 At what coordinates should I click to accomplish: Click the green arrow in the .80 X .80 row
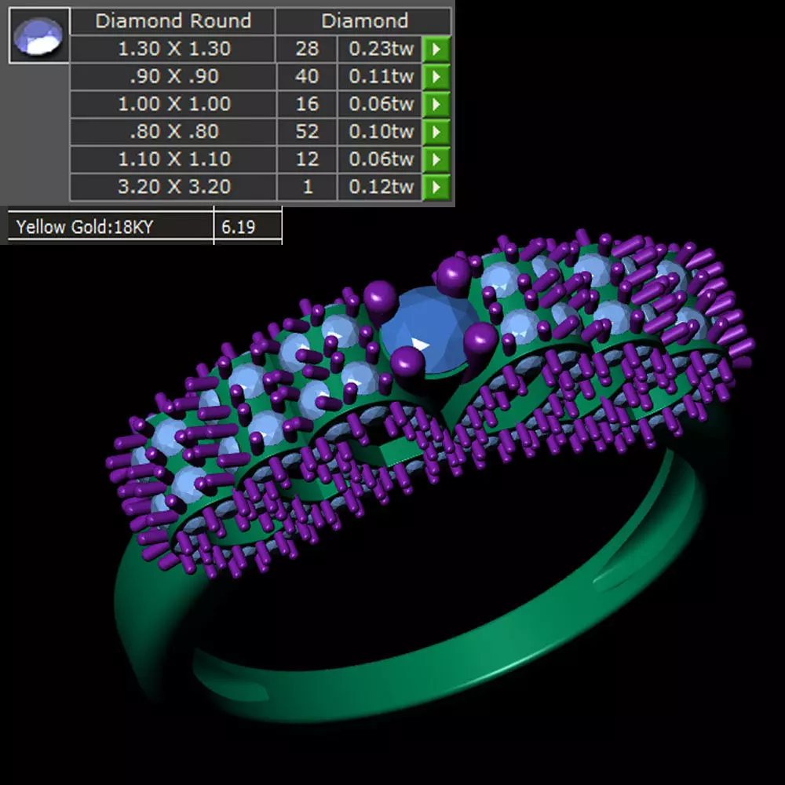pos(436,132)
